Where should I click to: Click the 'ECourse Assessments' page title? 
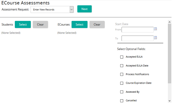(26, 3)
